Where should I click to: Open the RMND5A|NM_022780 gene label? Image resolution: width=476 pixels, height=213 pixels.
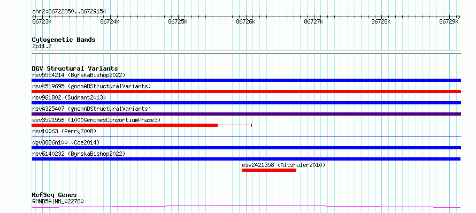[x=58, y=201]
